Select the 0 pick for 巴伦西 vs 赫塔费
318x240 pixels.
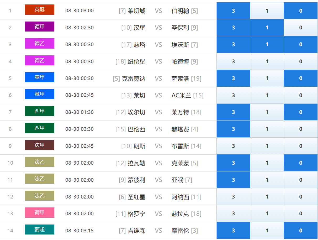(x=301, y=129)
